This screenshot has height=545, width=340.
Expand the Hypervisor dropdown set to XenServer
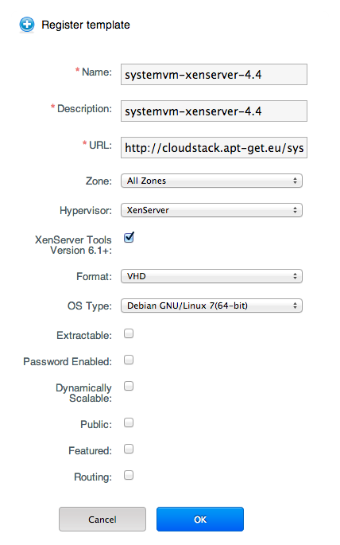(211, 210)
